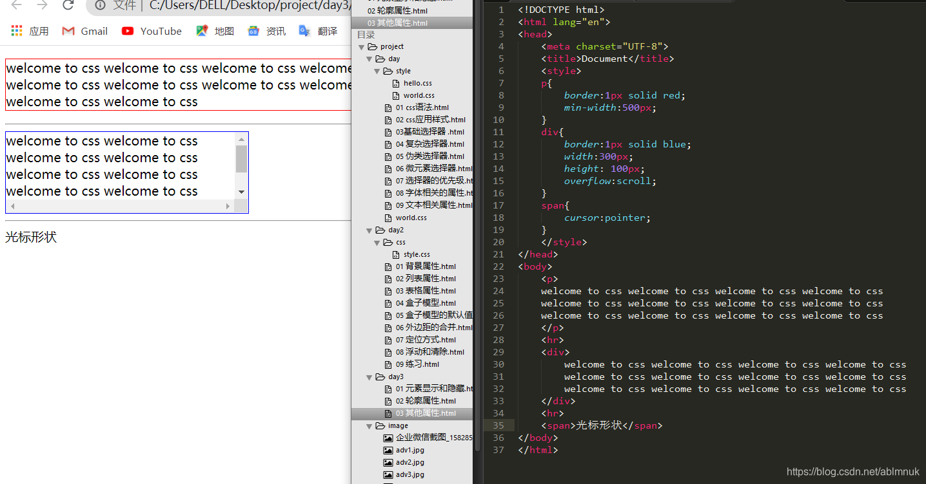926x484 pixels.
Task: Open style.css under day2 css folder
Action: pos(417,254)
